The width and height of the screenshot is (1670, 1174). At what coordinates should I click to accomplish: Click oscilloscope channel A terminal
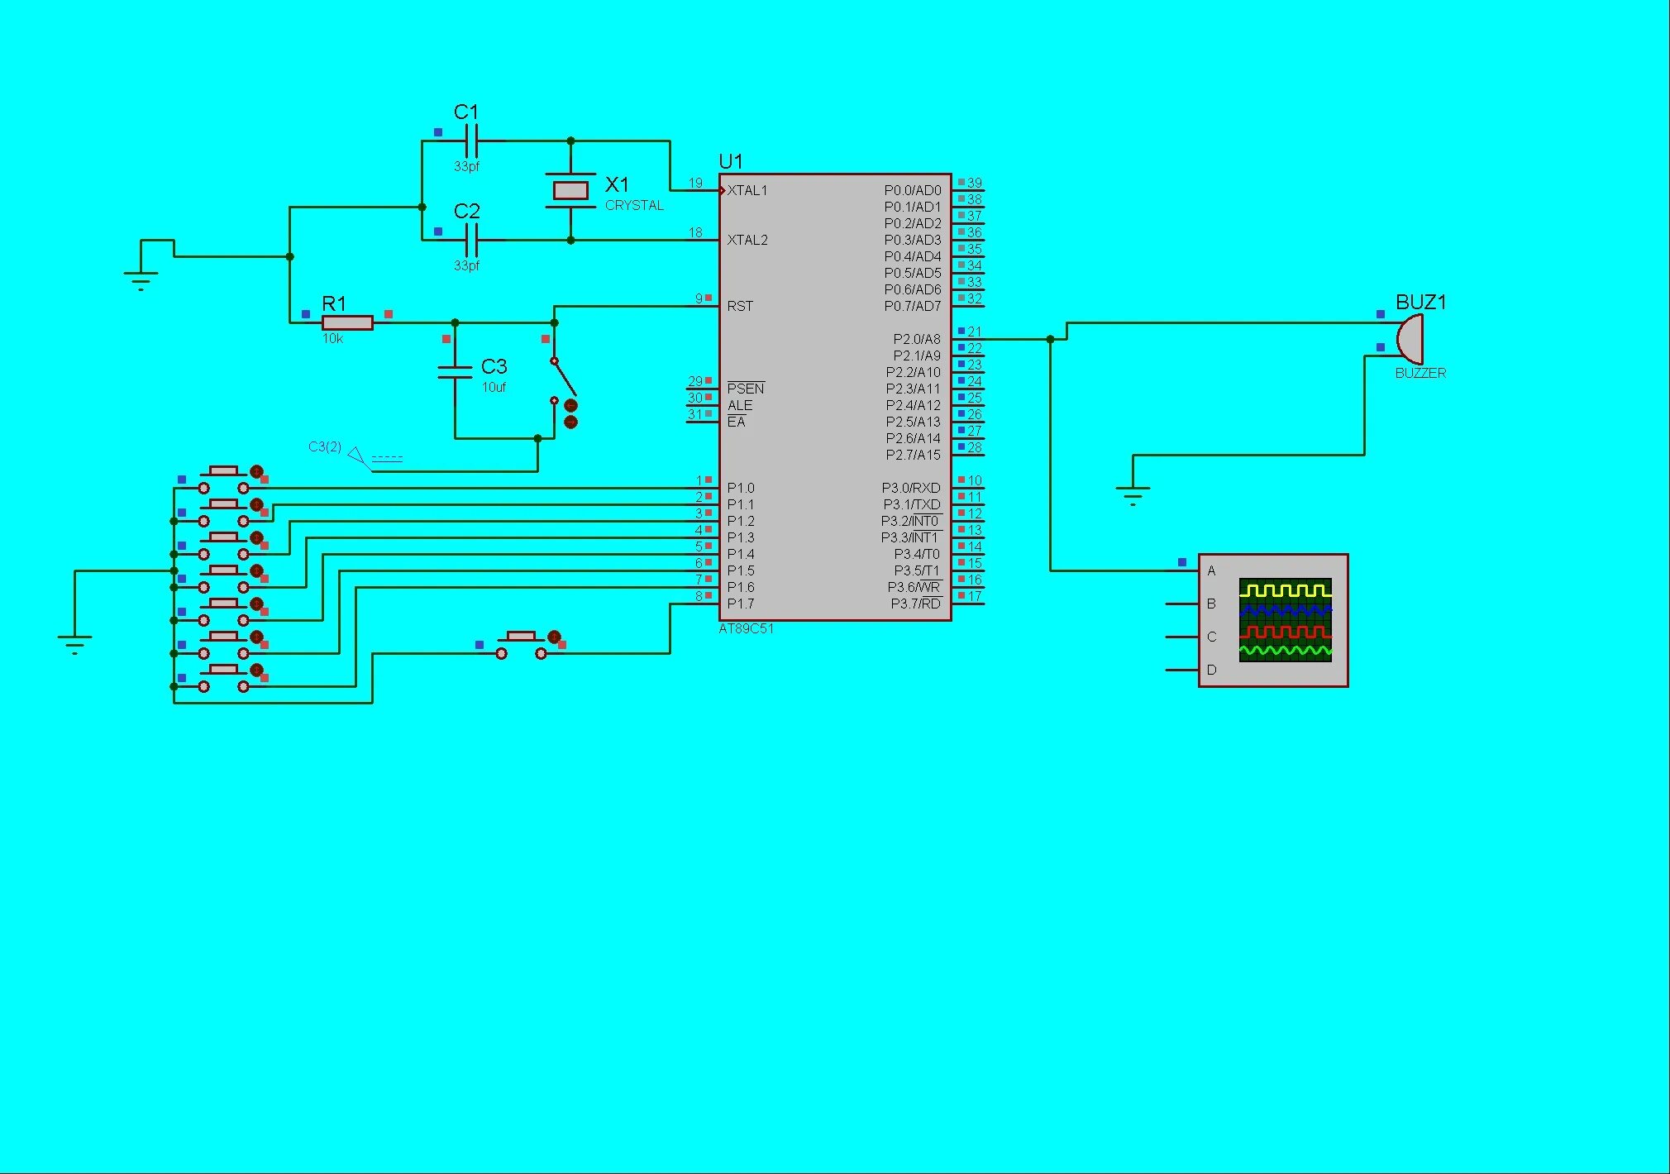click(1182, 570)
